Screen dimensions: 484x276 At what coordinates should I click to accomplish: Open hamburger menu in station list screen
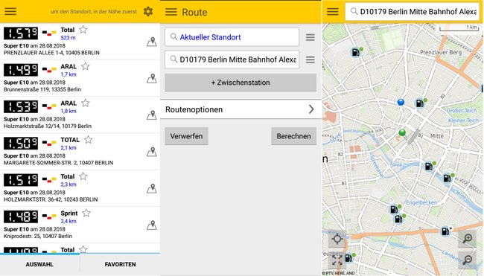pos(10,11)
